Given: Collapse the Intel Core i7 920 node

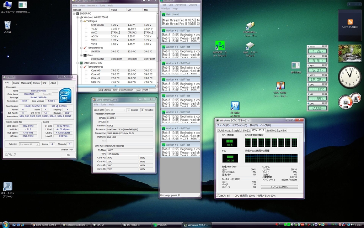Looking at the screenshot, I should coord(77,63).
